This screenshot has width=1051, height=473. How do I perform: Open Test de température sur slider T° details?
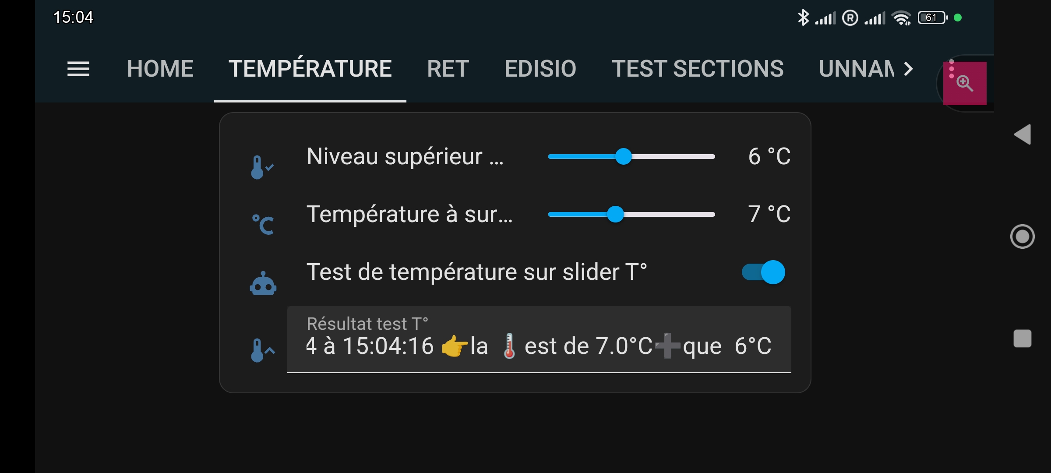point(477,272)
